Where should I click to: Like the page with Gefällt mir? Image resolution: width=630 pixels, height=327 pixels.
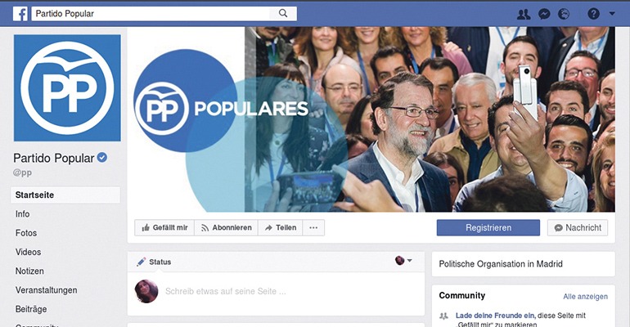(164, 227)
